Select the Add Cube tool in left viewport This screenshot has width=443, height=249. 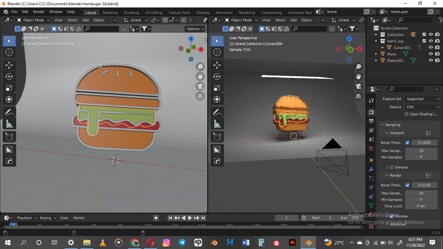pos(9,137)
